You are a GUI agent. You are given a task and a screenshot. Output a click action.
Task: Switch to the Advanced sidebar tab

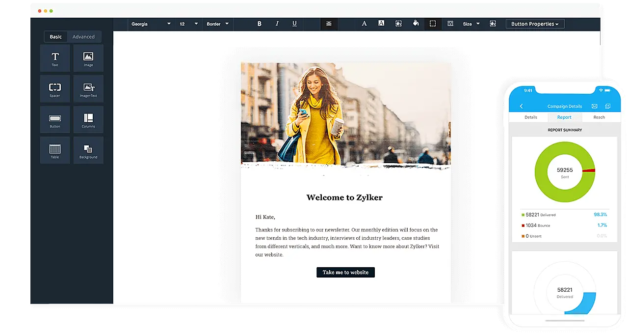tap(83, 36)
